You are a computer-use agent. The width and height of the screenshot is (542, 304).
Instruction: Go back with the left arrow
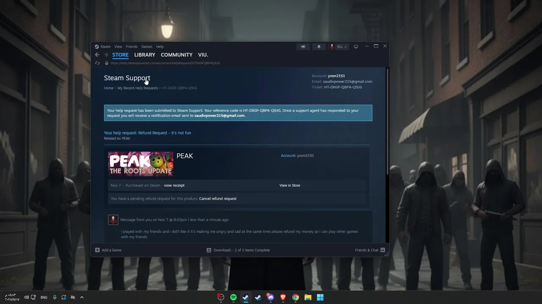point(97,55)
